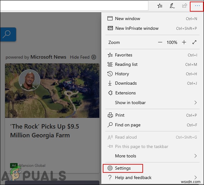Viewport: 204px width, 185px height.
Task: Select New window menu entry
Action: coord(152,18)
